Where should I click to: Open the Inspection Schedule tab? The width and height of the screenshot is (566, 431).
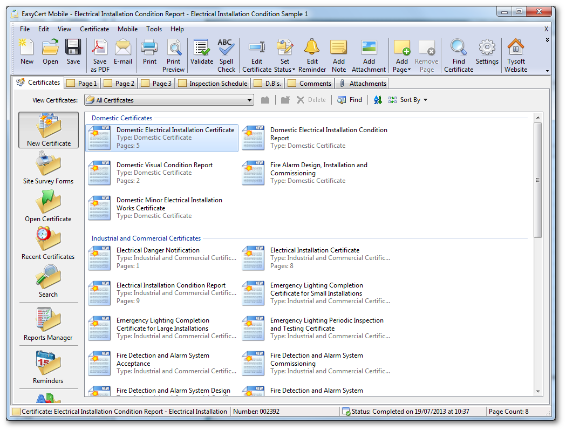pyautogui.click(x=213, y=84)
